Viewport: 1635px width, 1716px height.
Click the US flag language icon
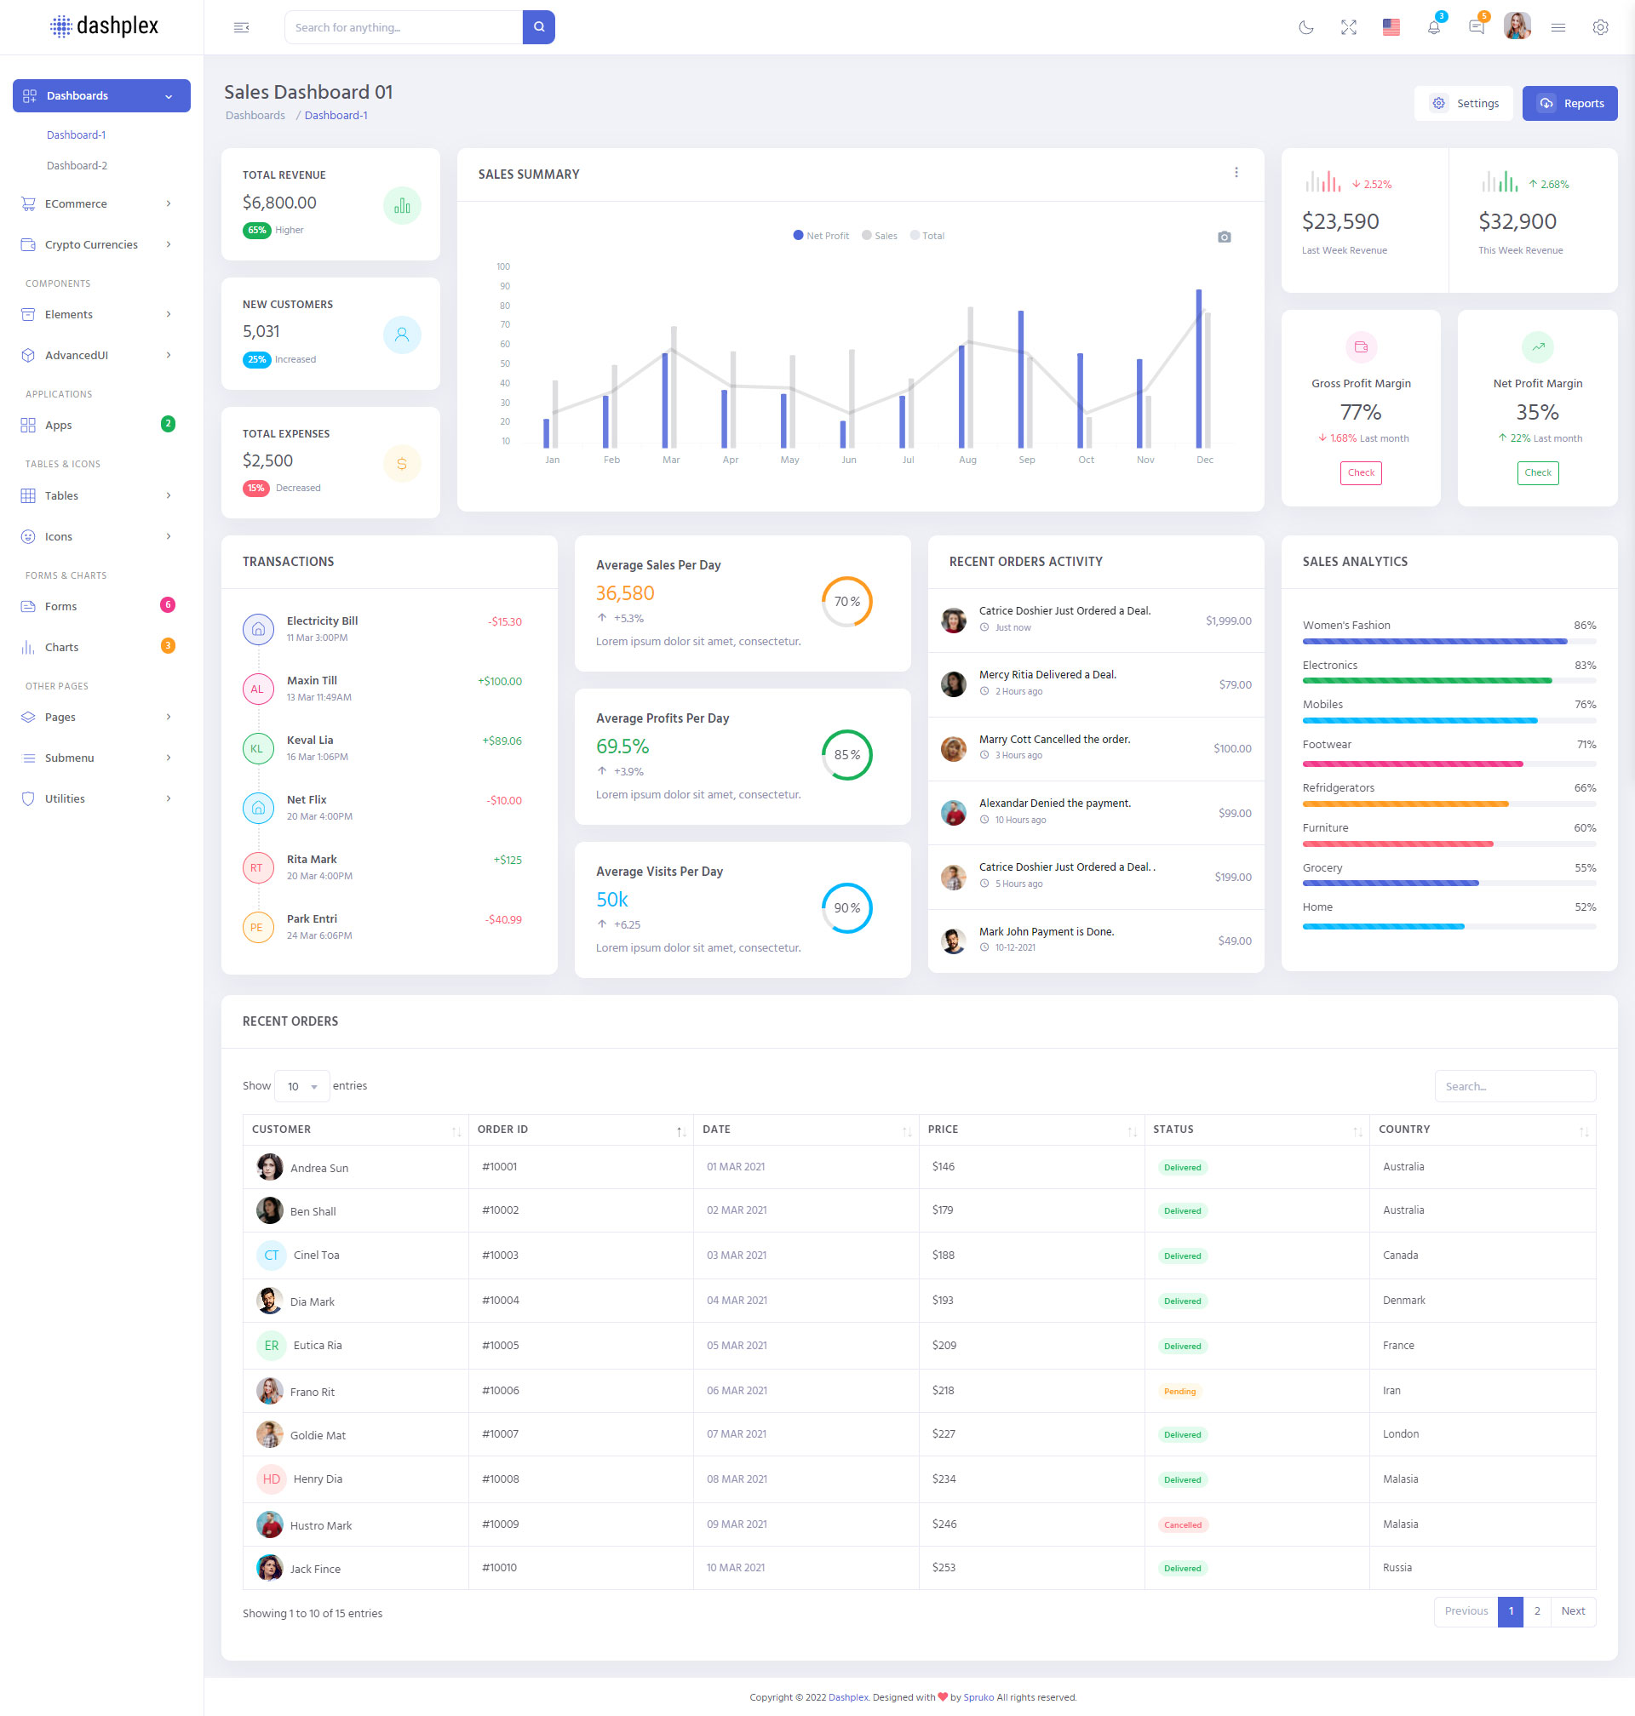tap(1391, 27)
